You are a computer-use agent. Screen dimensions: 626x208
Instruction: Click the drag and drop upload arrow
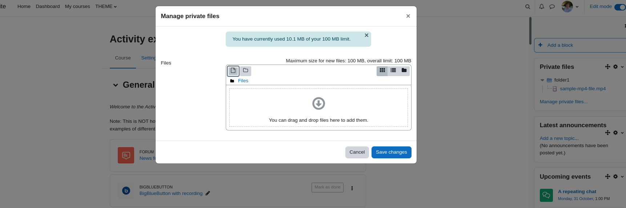(x=318, y=104)
